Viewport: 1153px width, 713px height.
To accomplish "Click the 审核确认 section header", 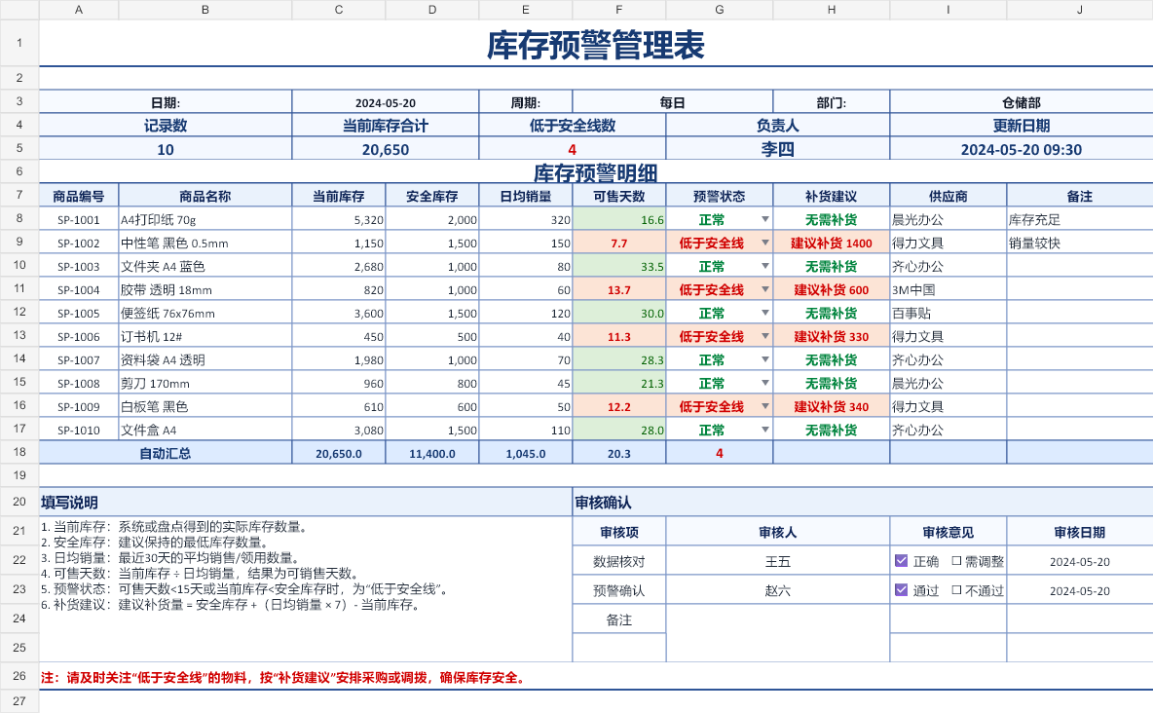I will (x=863, y=502).
